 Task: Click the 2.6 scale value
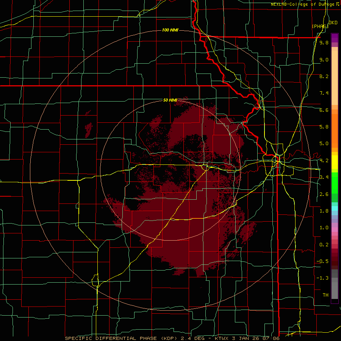coord(324,194)
